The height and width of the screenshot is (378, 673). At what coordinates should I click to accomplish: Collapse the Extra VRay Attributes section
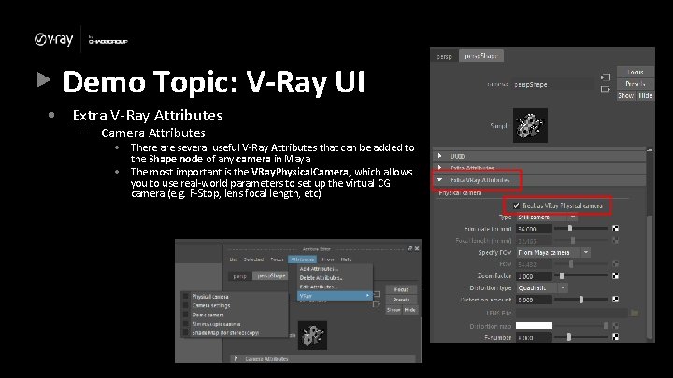439,180
